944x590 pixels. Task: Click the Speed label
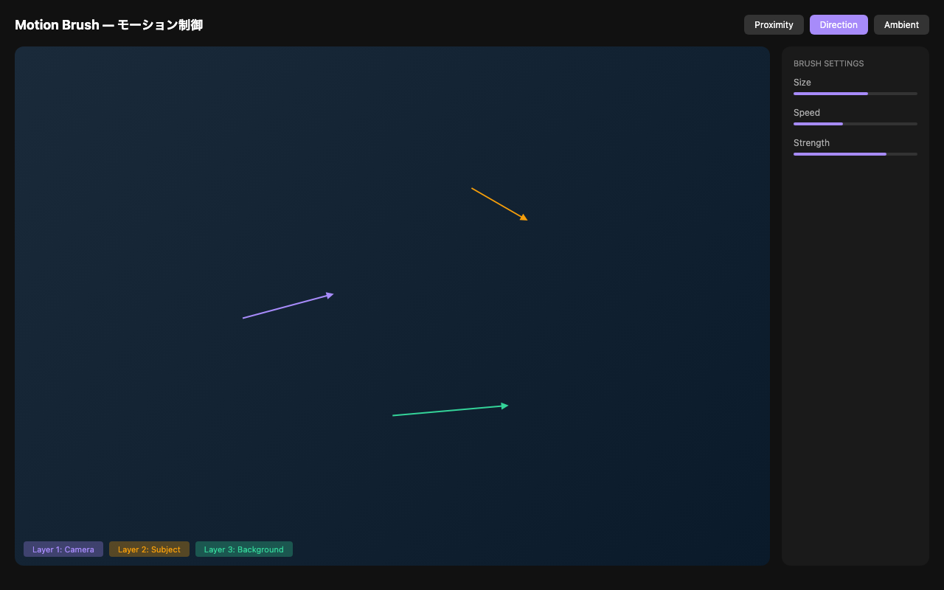click(806, 113)
